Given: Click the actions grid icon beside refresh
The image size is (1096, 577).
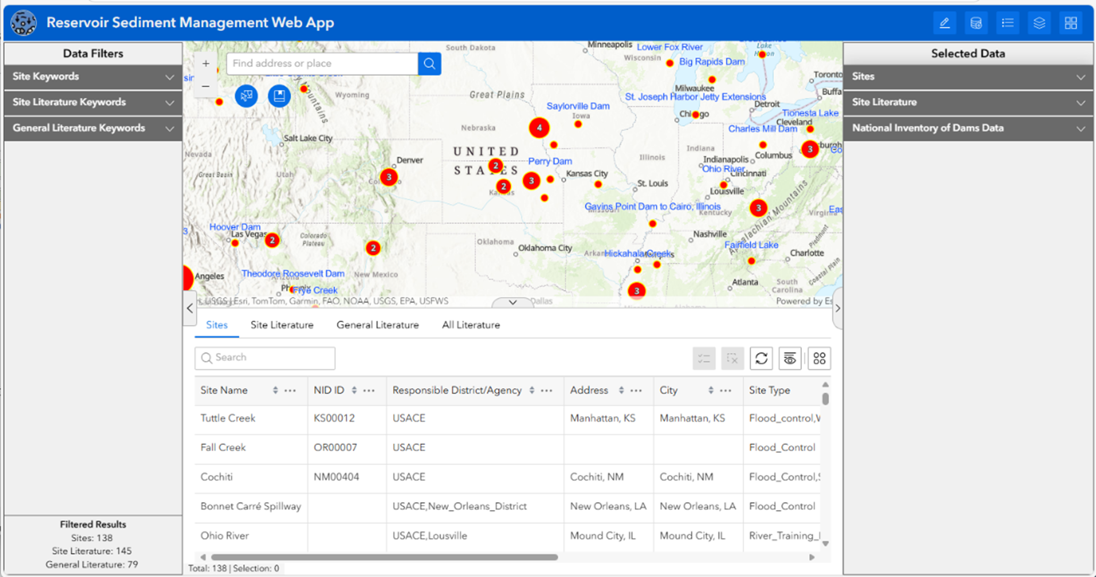Looking at the screenshot, I should [x=818, y=358].
